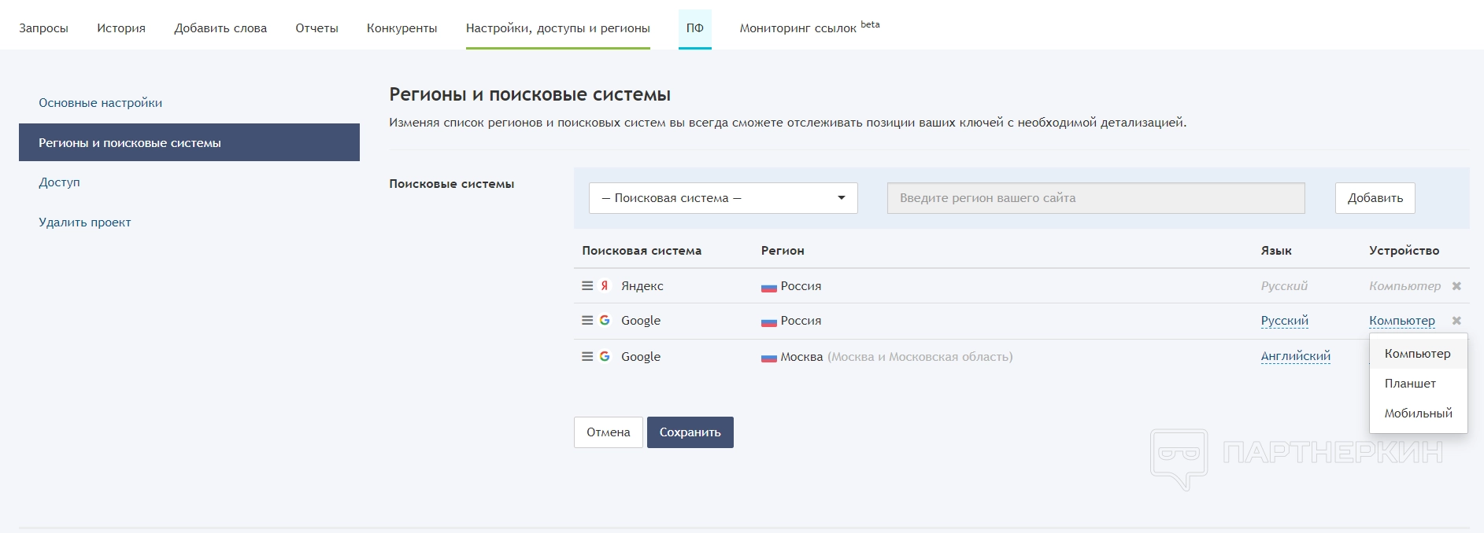The image size is (1484, 533).
Task: Click the Яндекс logo icon
Action: tap(605, 286)
